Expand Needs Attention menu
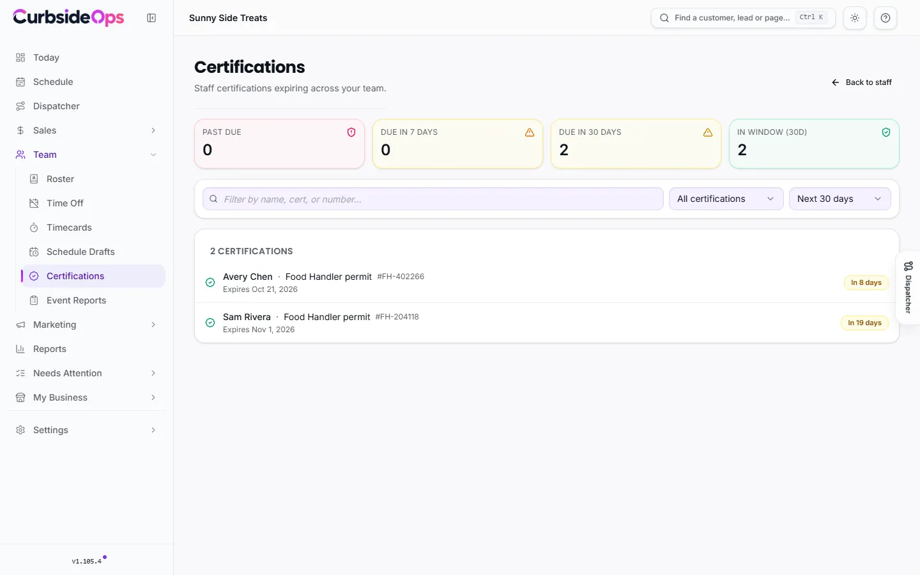Screen dimensions: 920x575 tap(86, 373)
